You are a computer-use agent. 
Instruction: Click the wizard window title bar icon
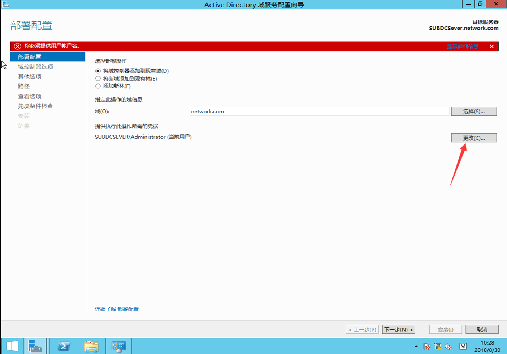(6, 4)
